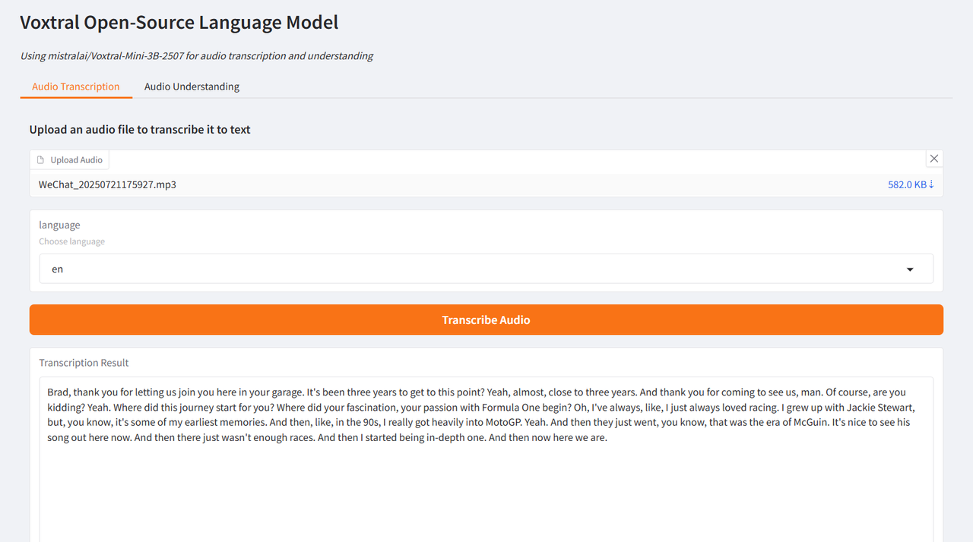Click the Upload Audio label text
Screen dimensions: 973x542
(x=76, y=160)
